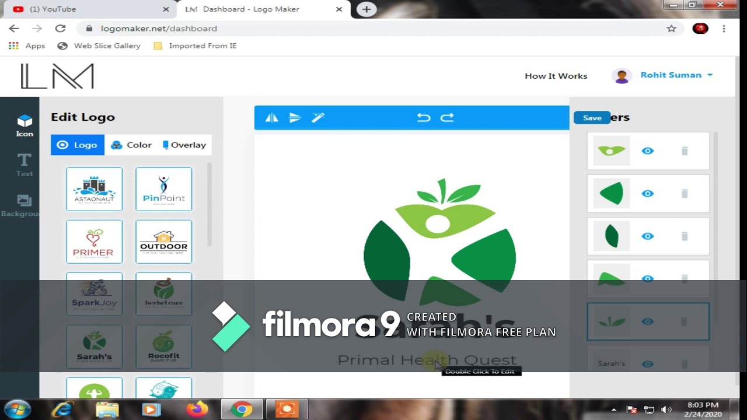Screen dimensions: 747x420
Task: Delete the bright green wedge layer
Action: point(685,194)
